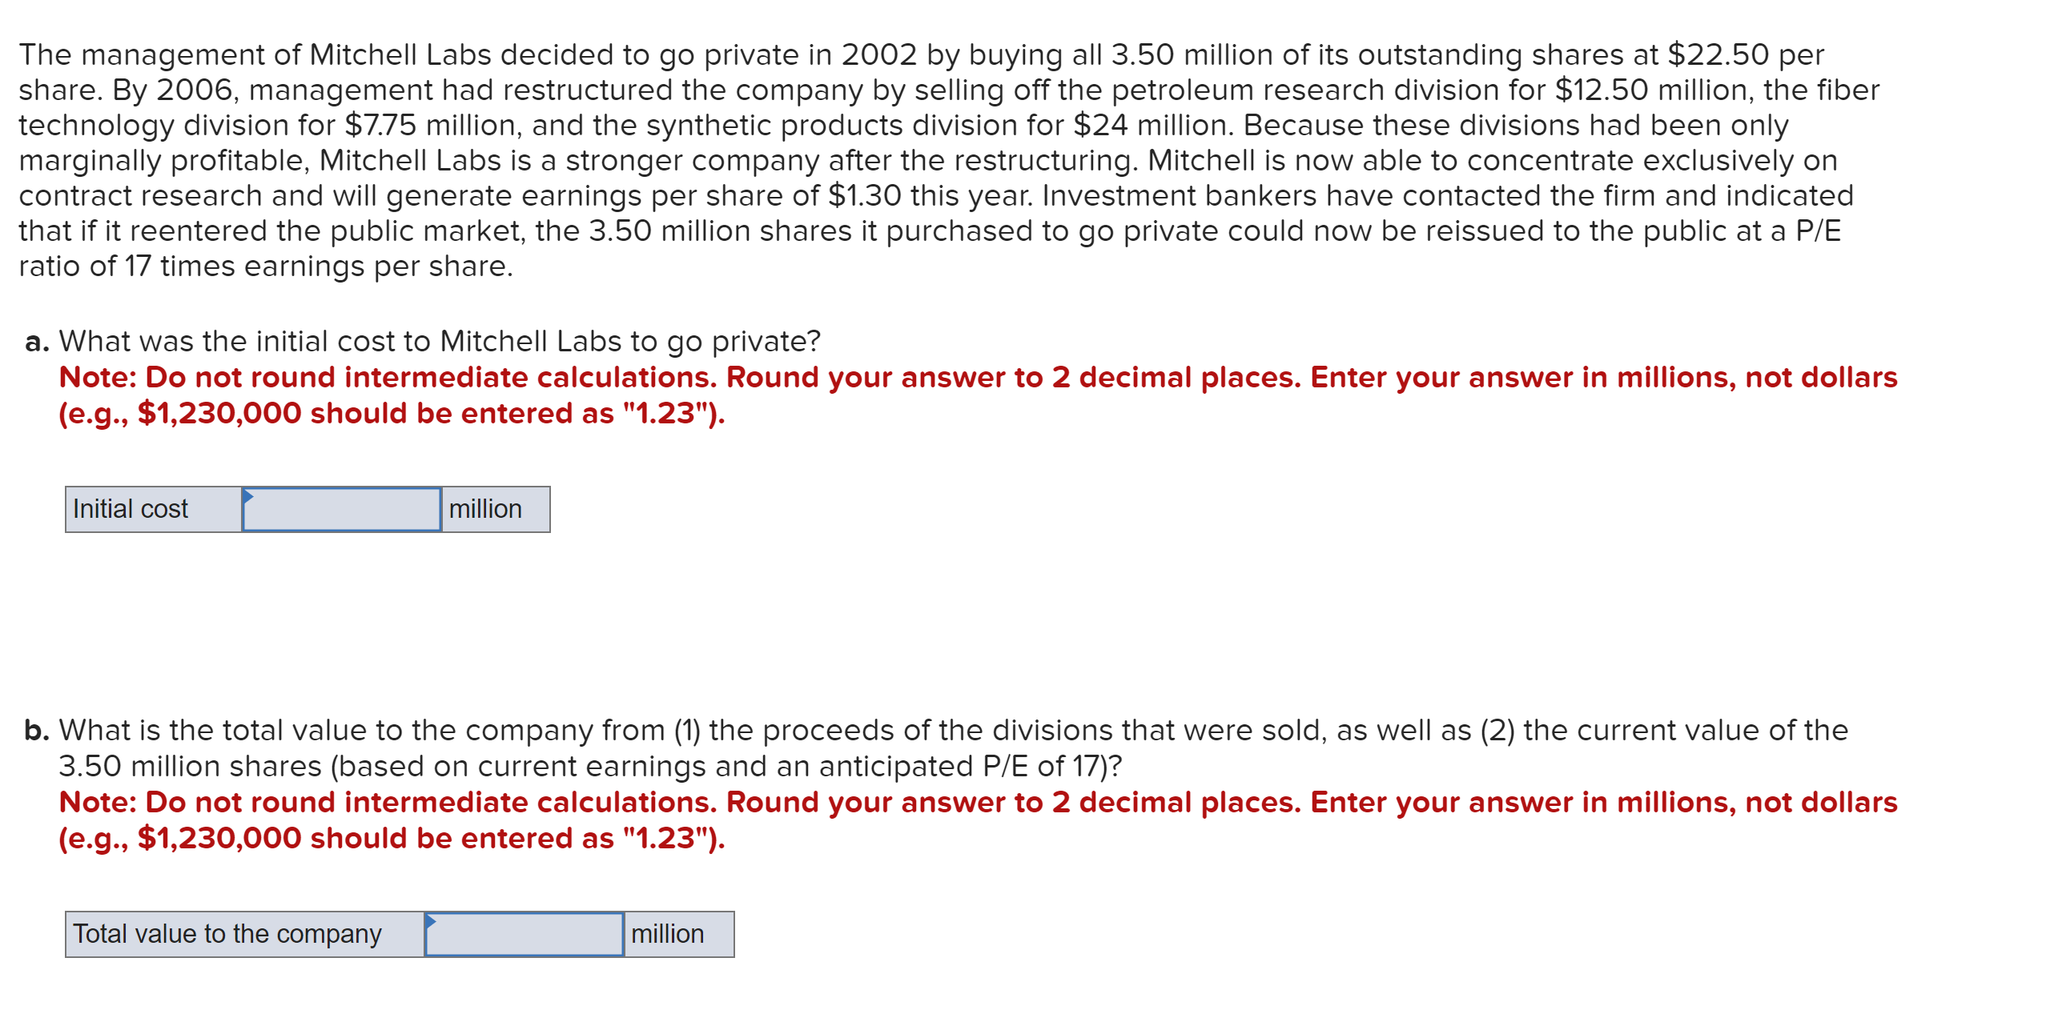
Task: Click the 'million' label beside Total value input
Action: (x=666, y=933)
